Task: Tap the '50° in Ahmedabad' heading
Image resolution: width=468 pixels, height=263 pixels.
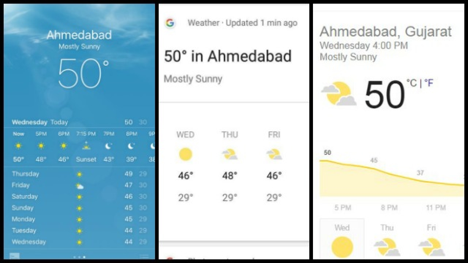Action: point(227,56)
